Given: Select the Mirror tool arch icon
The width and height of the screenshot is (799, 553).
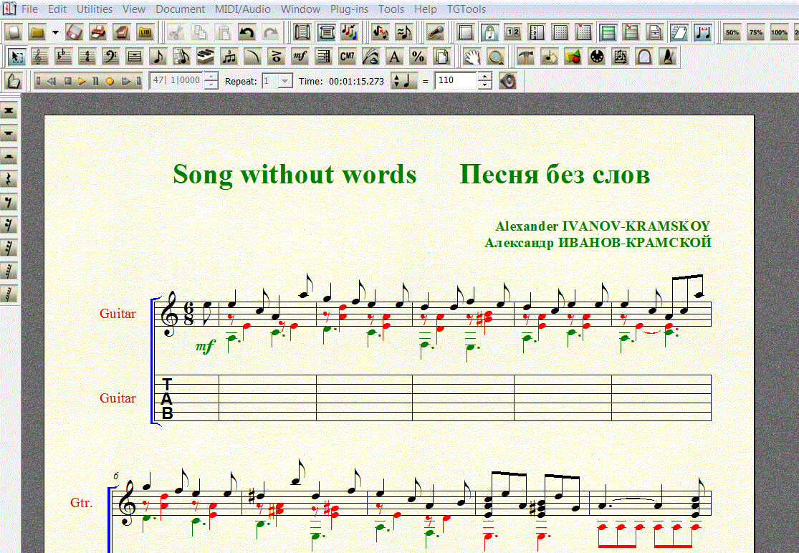Looking at the screenshot, I should 644,57.
